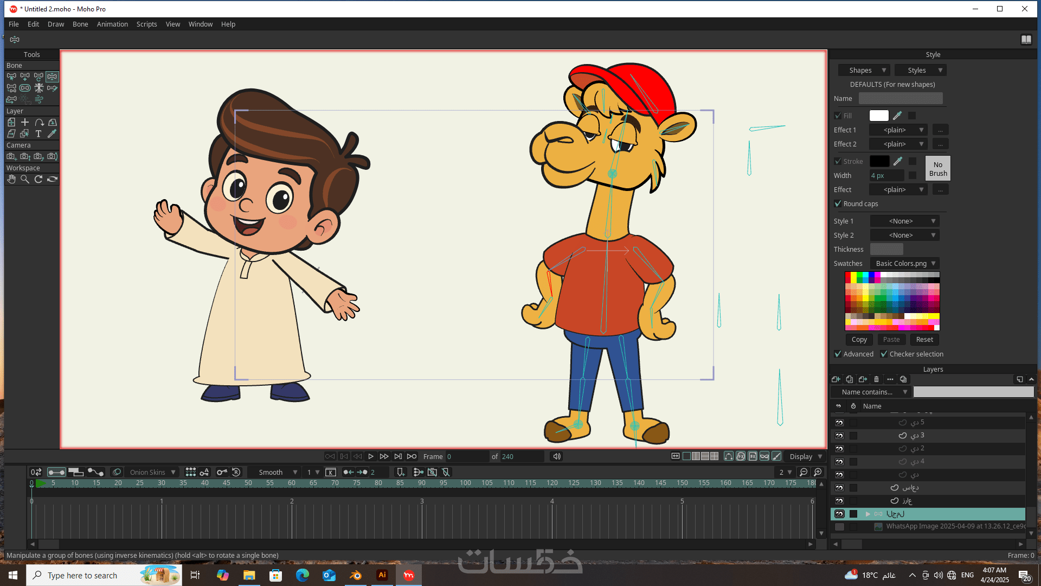Hide the WhatsApp Image layer visibility
This screenshot has height=586, width=1041.
coord(839,527)
